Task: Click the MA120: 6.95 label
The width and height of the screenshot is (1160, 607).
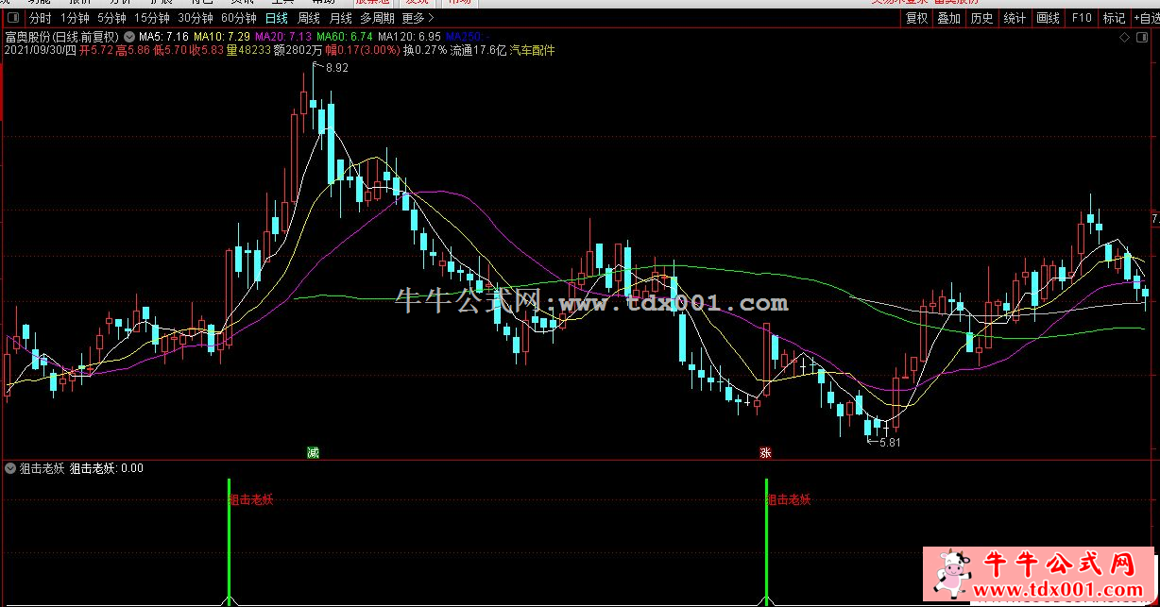Action: pyautogui.click(x=411, y=37)
